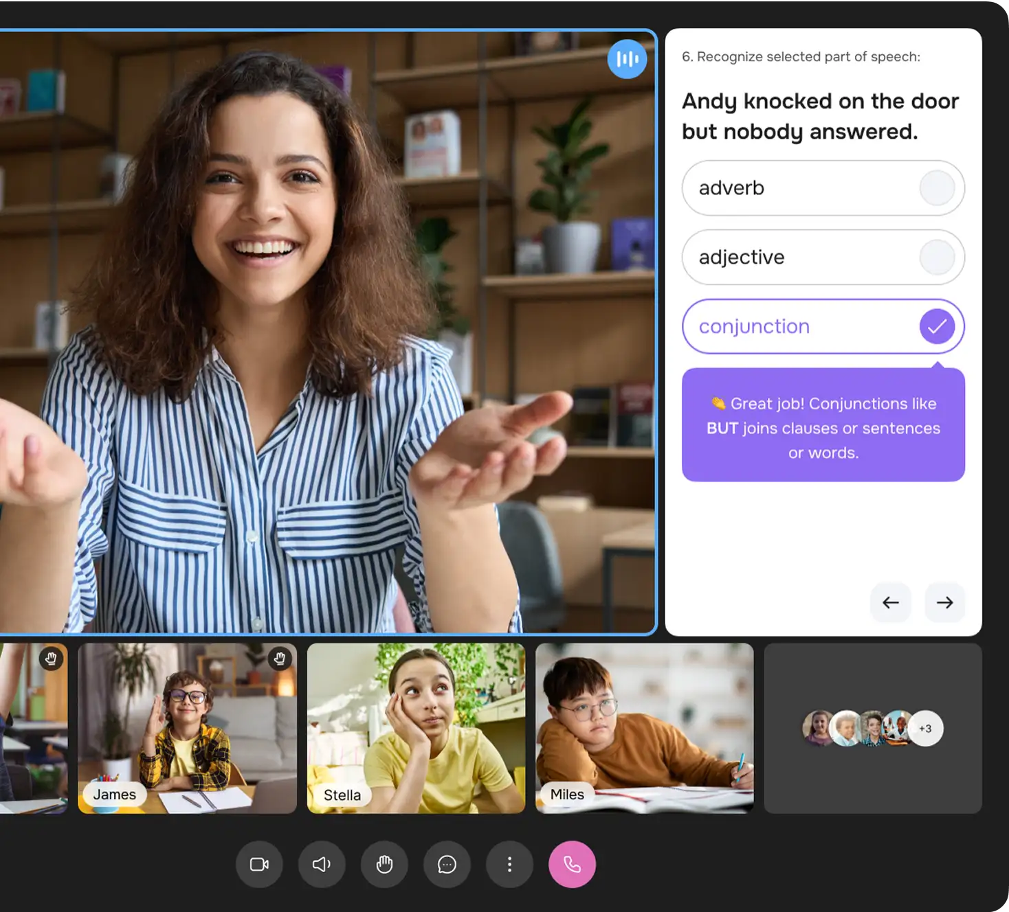Click raised hand icon on leftmost thumbnail
This screenshot has height=912, width=1009.
(x=51, y=659)
